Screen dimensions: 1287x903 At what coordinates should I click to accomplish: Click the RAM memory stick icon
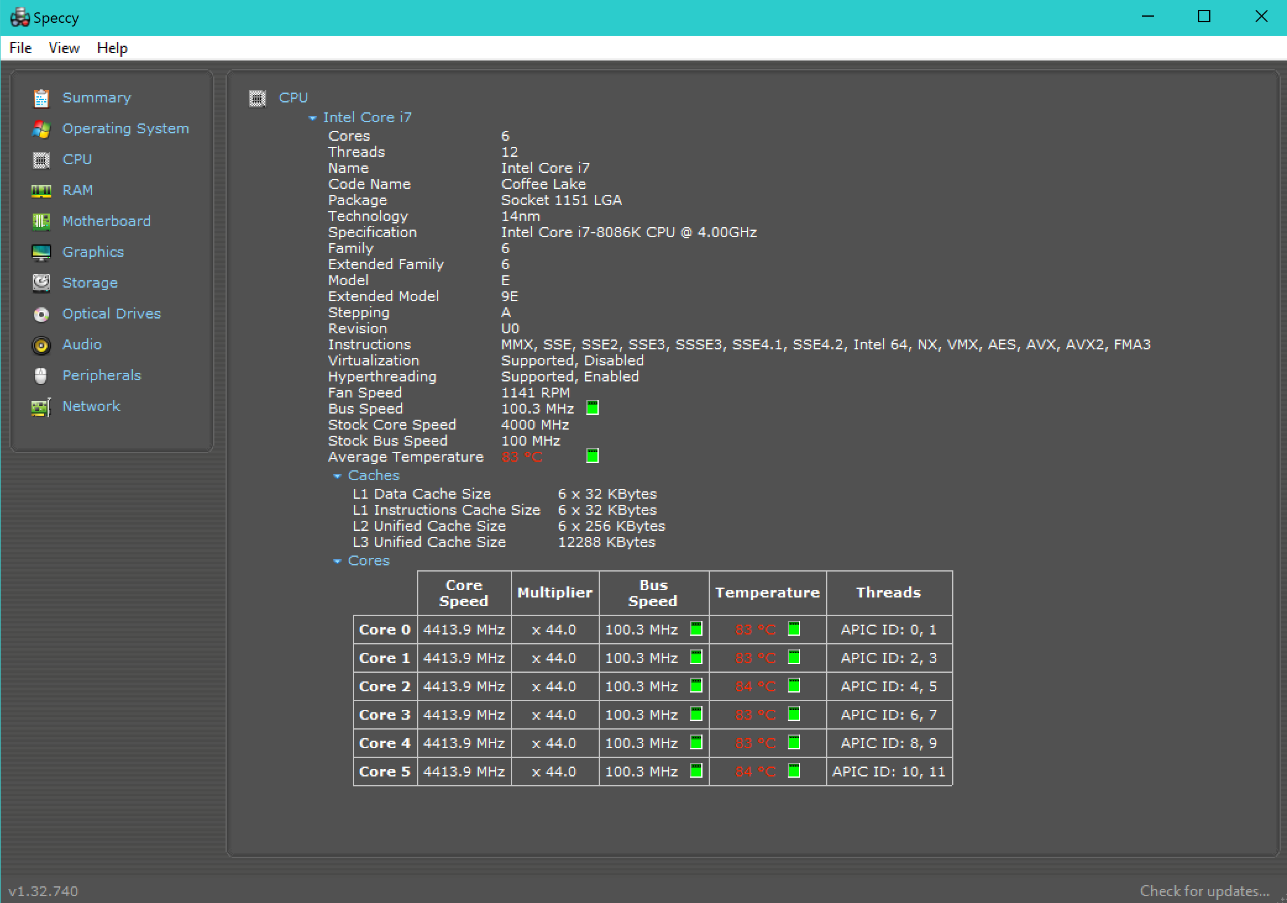[41, 191]
